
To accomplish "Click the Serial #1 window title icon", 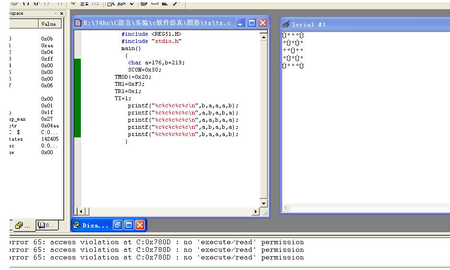I will (285, 24).
